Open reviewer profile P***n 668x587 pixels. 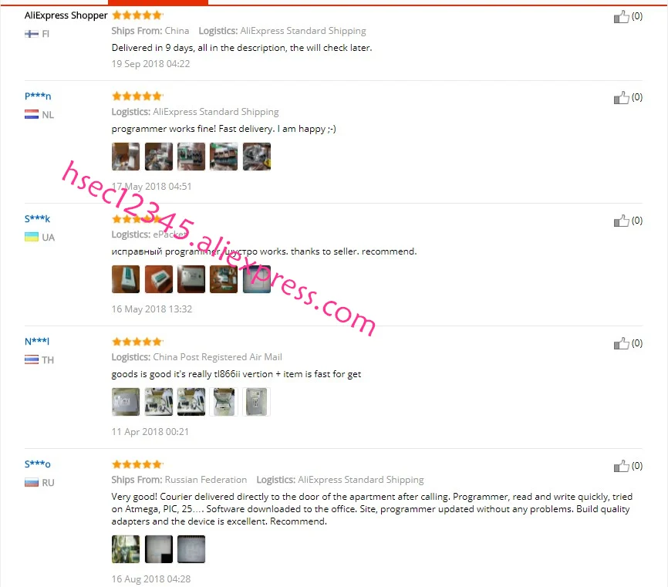click(x=38, y=96)
